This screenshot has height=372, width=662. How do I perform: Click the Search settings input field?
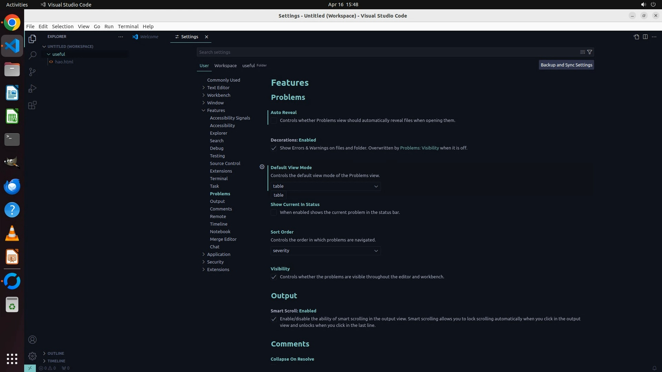(386, 52)
